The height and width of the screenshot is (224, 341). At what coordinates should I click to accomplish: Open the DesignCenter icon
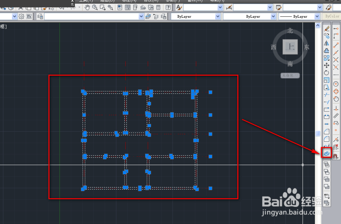(x=128, y=8)
